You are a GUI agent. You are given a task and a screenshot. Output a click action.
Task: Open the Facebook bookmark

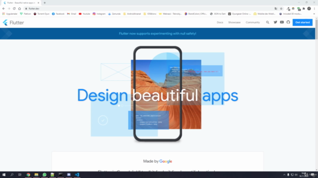[x=58, y=14]
